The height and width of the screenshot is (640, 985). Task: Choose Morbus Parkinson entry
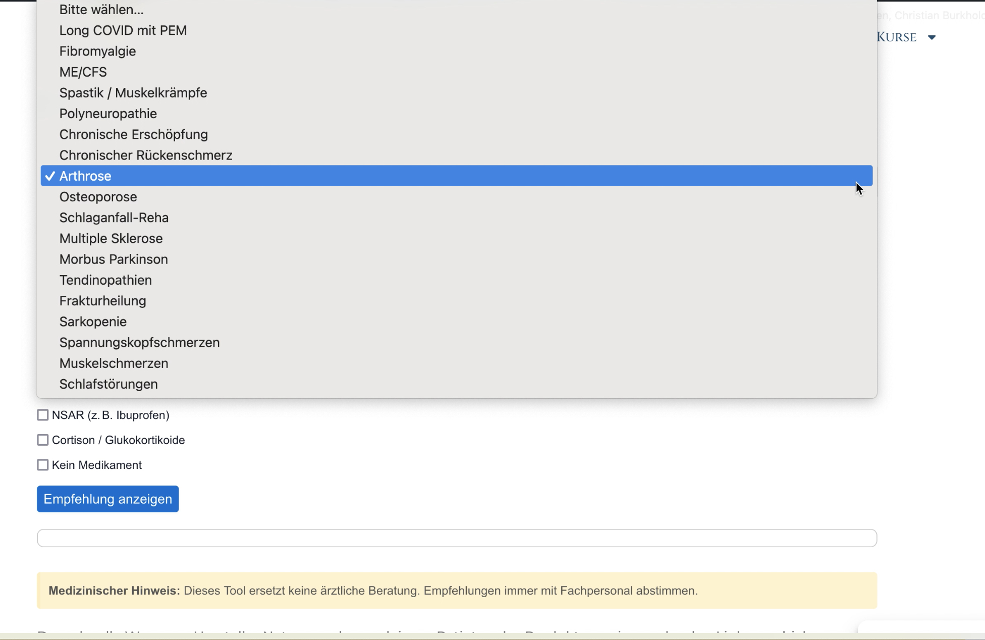(114, 259)
